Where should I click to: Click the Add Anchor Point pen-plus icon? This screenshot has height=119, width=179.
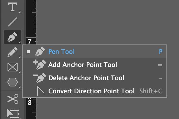click(40, 65)
